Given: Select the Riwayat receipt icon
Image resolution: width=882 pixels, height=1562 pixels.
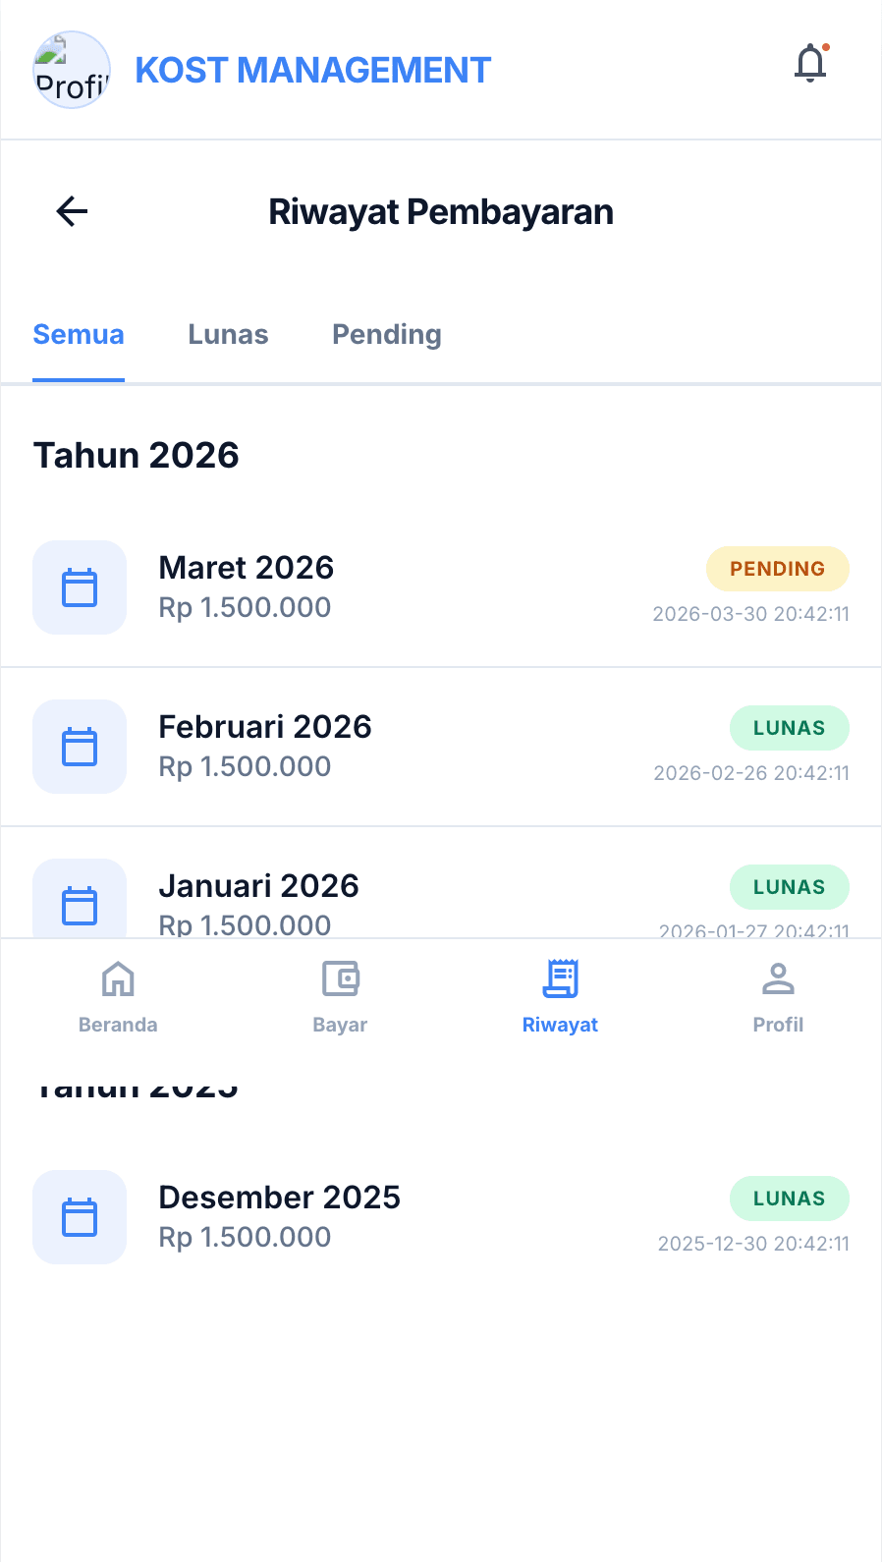Looking at the screenshot, I should click(x=560, y=979).
